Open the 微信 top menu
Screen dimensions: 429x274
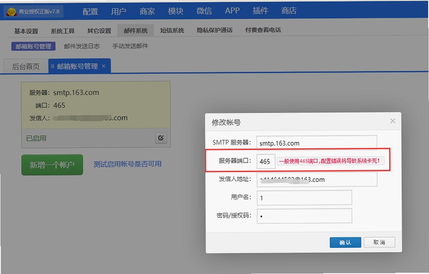pyautogui.click(x=204, y=11)
